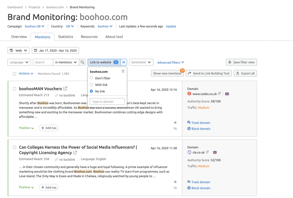Screen dimensions: 293x198
Task: Click the search magnifier icon button
Action: click(82, 62)
